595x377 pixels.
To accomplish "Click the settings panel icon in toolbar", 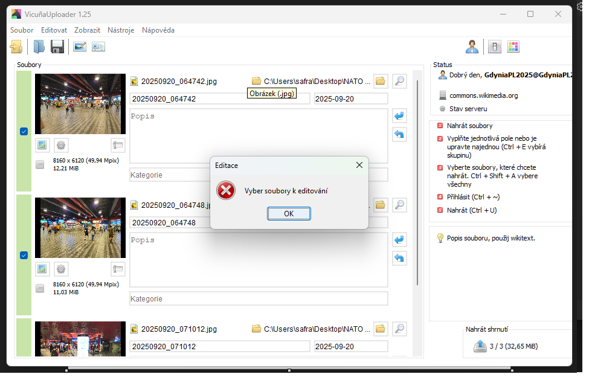I will (x=495, y=47).
